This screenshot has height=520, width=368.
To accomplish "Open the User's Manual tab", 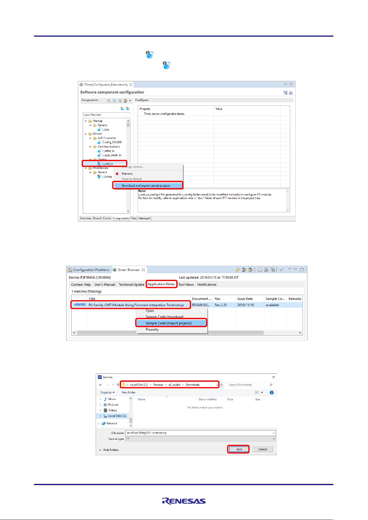I will pyautogui.click(x=105, y=285).
